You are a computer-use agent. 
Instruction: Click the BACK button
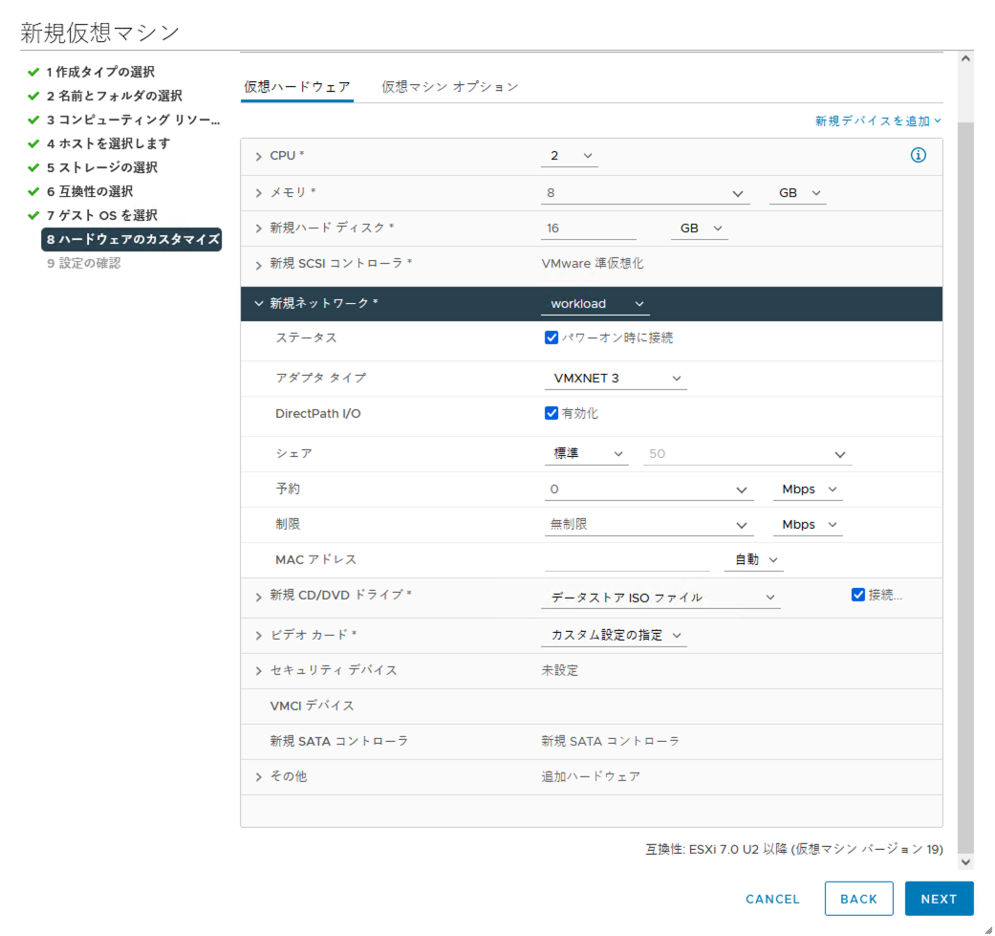tap(858, 899)
